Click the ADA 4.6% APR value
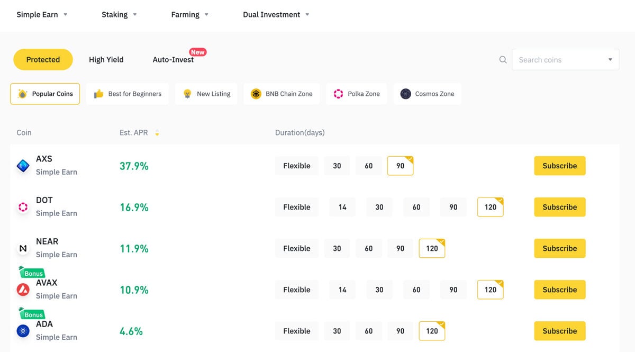The height and width of the screenshot is (352, 635). pos(131,331)
